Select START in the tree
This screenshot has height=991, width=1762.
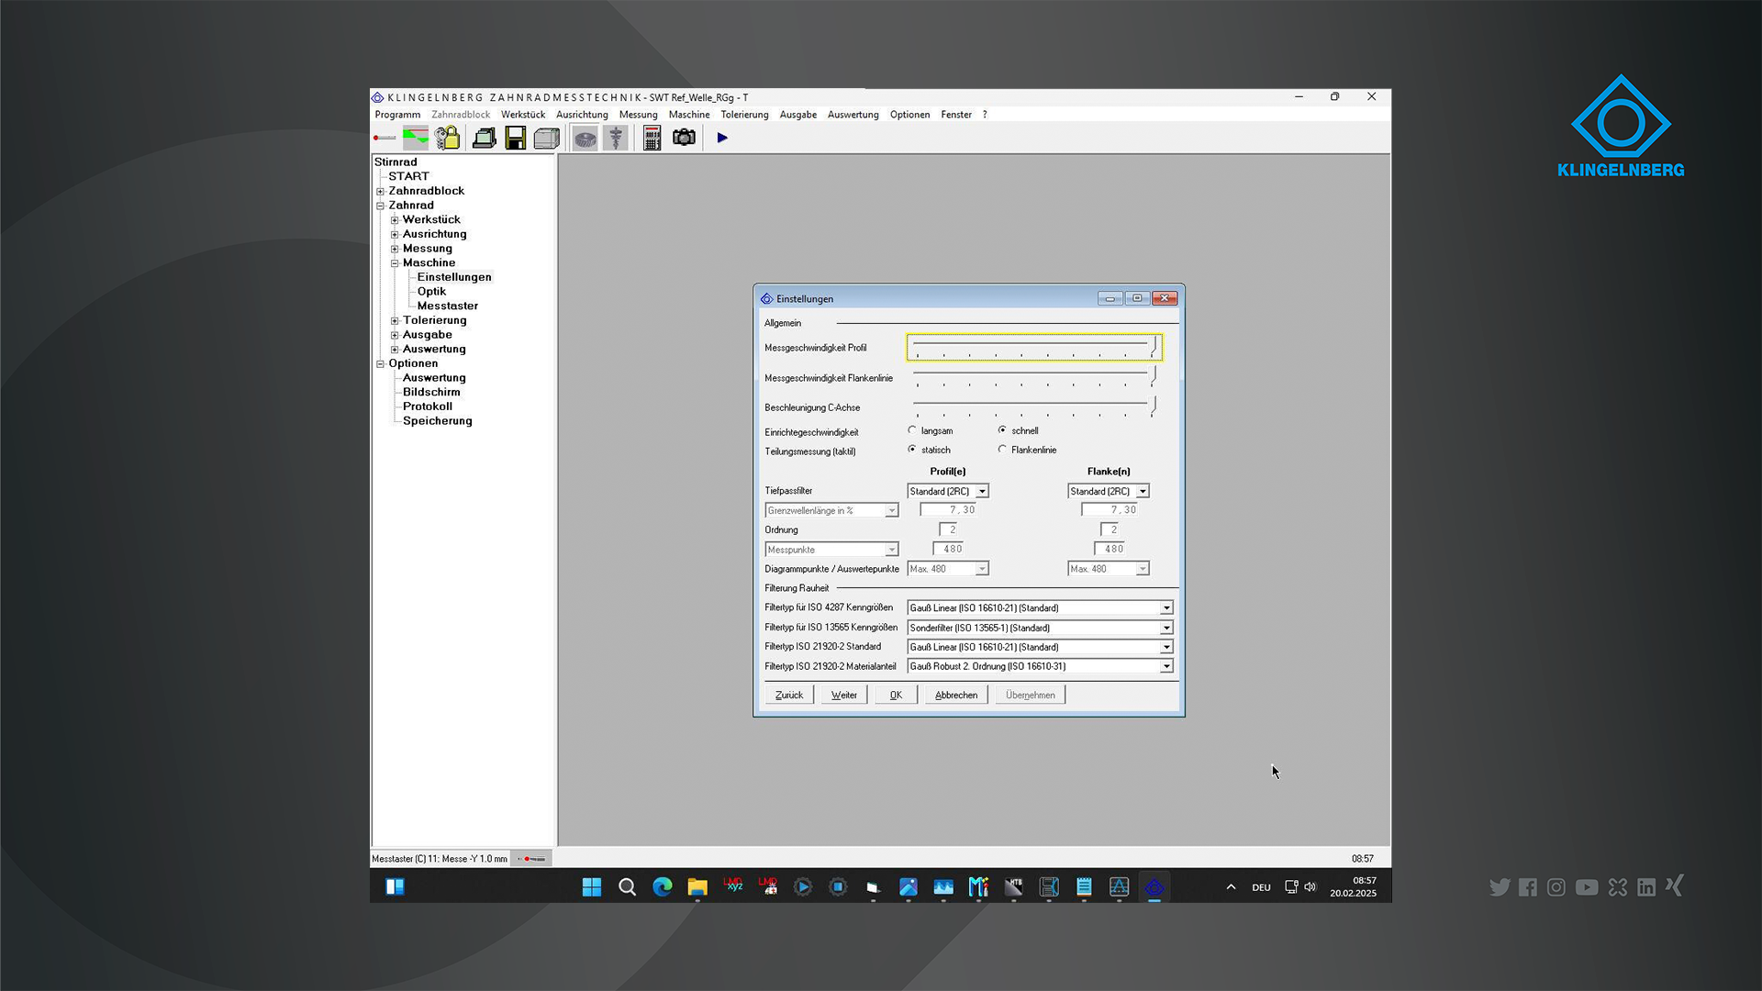coord(408,176)
